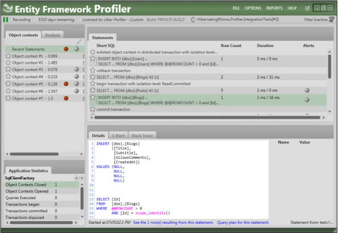Screen dimensions: 338x233
Task: Star Object context #3 - 0.078
Action: [x=8, y=69]
